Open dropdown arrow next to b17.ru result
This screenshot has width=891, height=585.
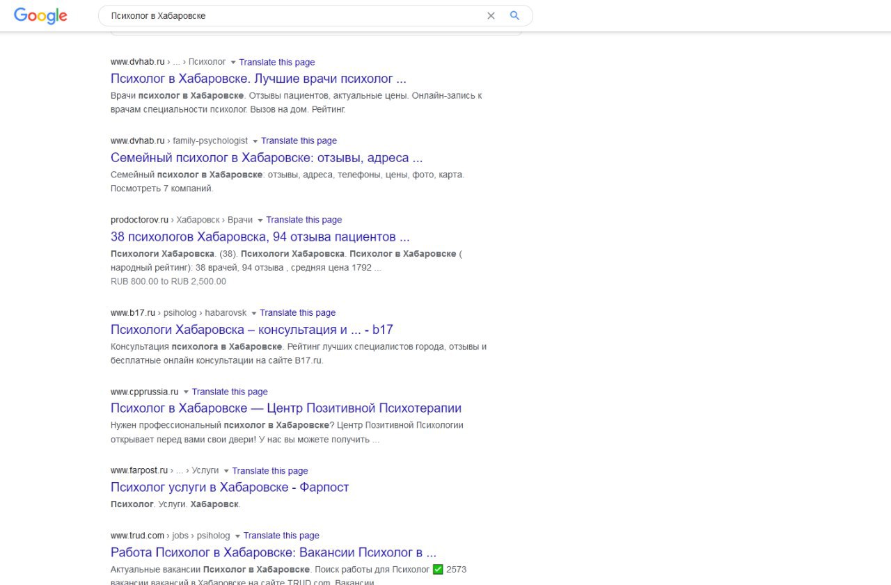[254, 313]
